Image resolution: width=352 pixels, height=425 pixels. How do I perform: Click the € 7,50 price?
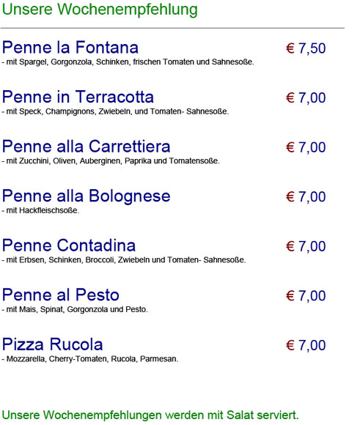coord(306,49)
